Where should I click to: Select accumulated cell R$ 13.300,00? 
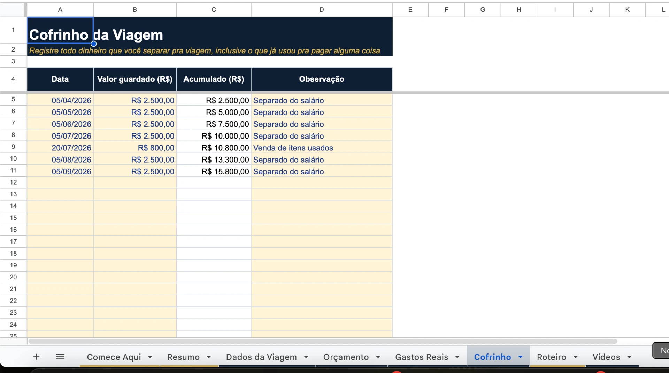coord(214,160)
